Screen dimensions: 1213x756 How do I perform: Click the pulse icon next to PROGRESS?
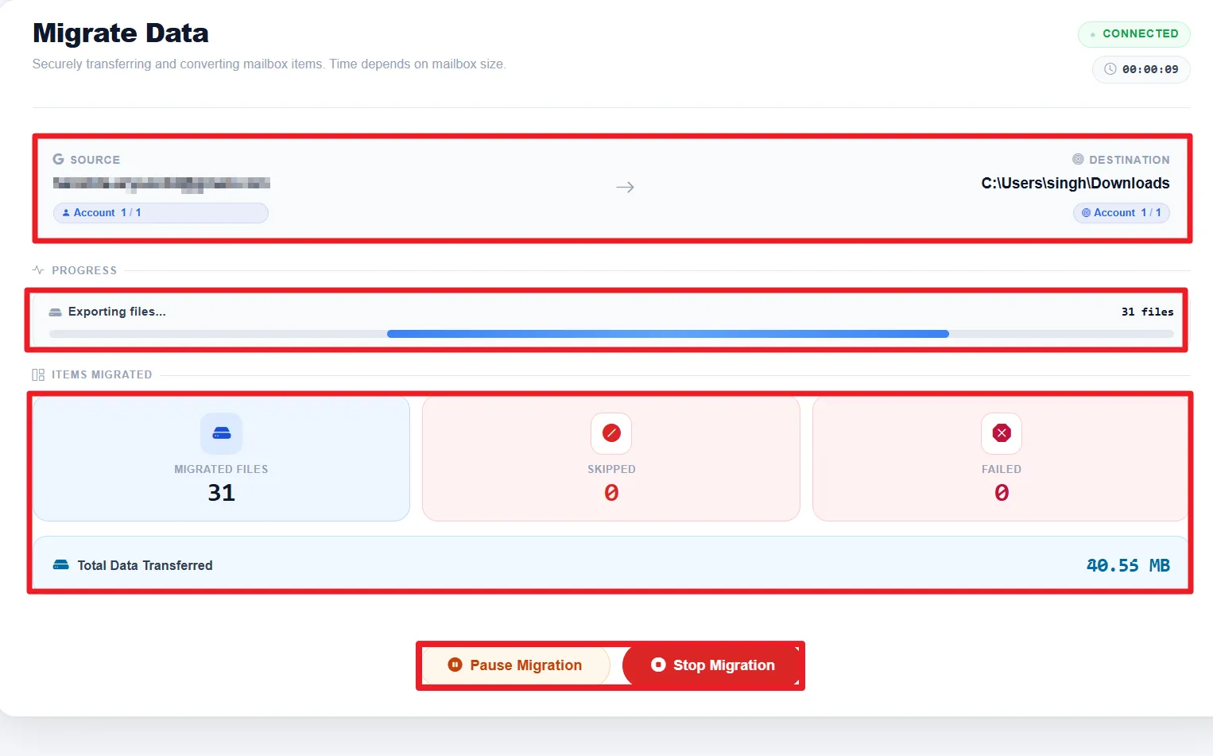point(38,270)
